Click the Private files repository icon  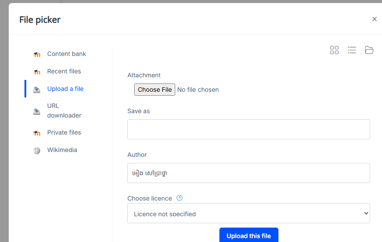click(37, 133)
